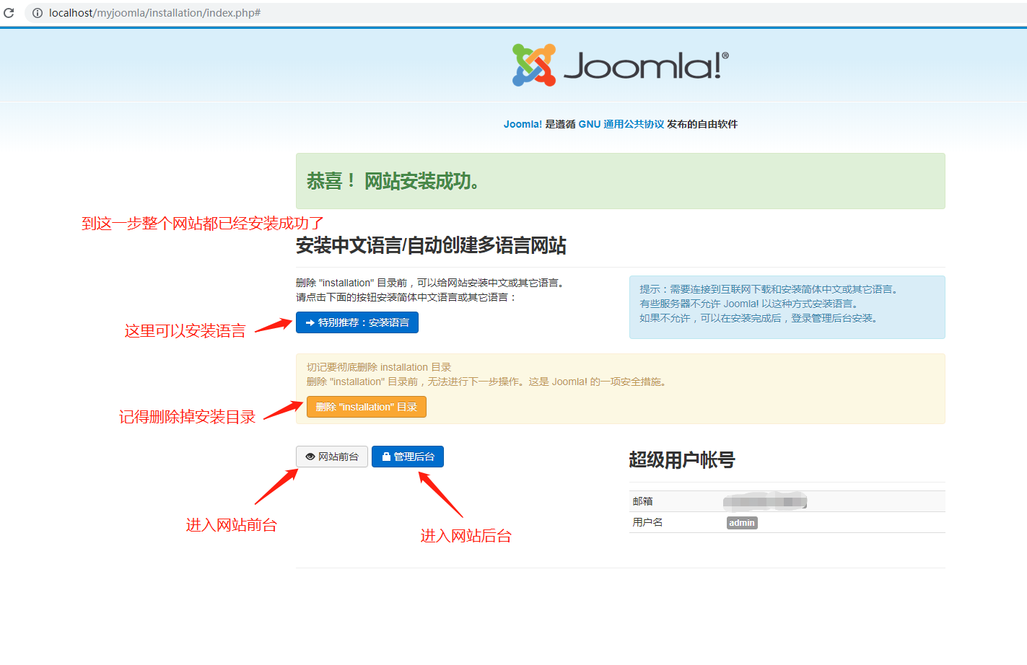This screenshot has height=665, width=1027.
Task: Select the 切记要彻底删除 installation 目录 warning text
Action: click(x=379, y=367)
